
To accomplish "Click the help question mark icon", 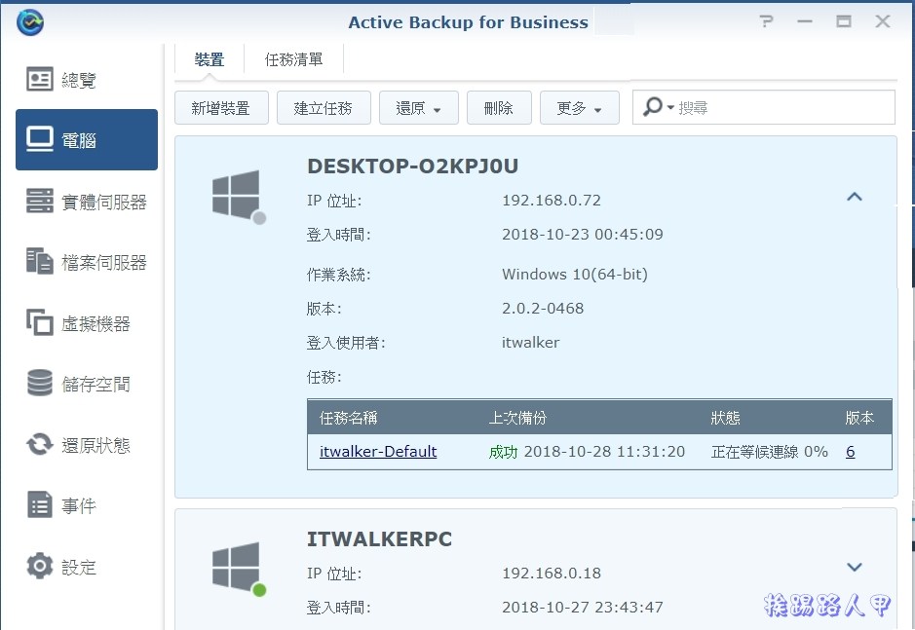I will click(766, 22).
